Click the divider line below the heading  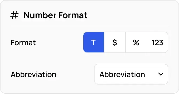(89, 26)
